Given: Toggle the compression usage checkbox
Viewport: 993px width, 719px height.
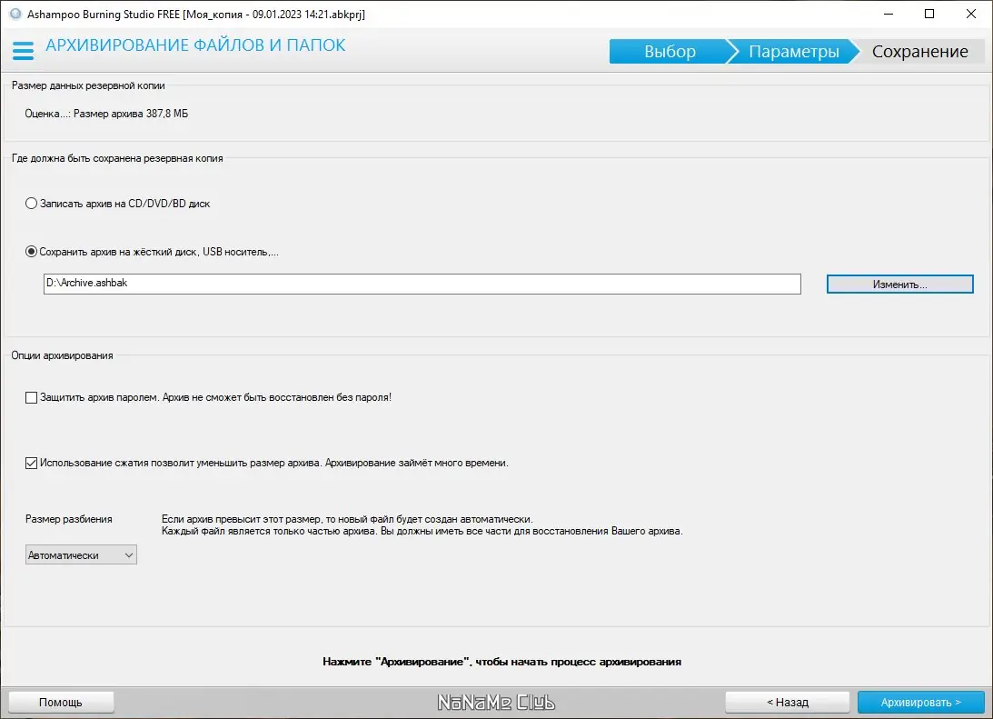Looking at the screenshot, I should click(x=31, y=463).
